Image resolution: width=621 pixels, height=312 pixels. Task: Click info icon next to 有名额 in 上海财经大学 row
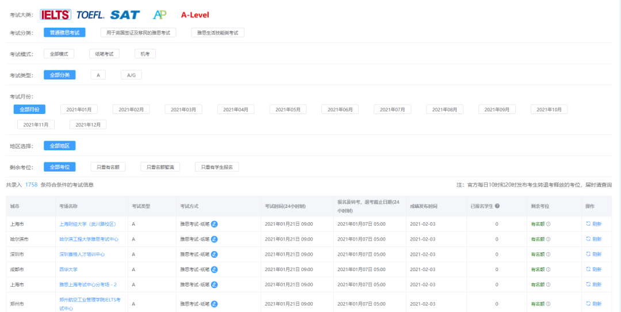pyautogui.click(x=549, y=224)
